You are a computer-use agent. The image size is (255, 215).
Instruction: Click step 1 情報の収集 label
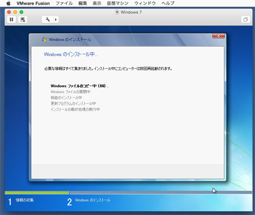click(24, 200)
